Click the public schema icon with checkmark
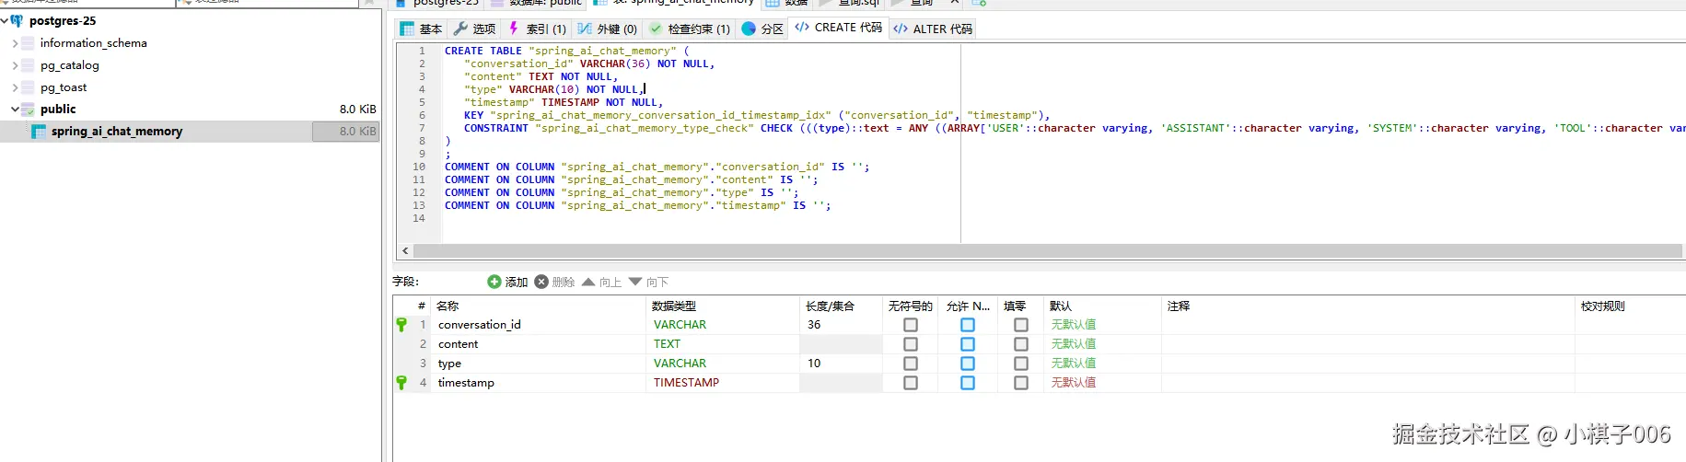1686x462 pixels. [29, 110]
